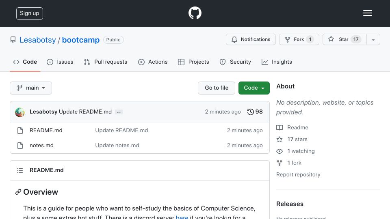Click the Lesabotsy commit author avatar

pyautogui.click(x=20, y=112)
